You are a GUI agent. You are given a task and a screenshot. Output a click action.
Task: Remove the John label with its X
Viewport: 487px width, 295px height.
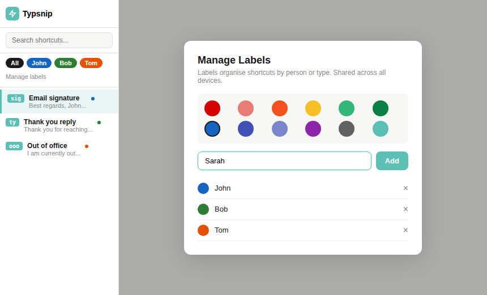coord(405,188)
